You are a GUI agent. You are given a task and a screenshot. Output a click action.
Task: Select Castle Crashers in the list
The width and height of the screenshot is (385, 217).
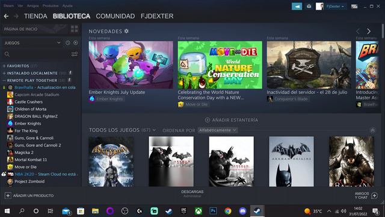pos(28,102)
